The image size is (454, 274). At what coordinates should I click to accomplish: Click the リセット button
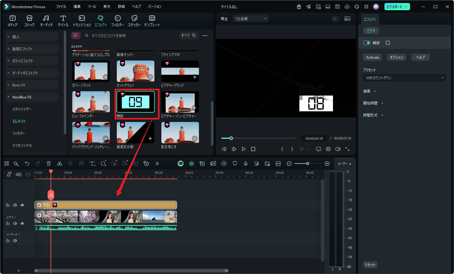pos(370,265)
